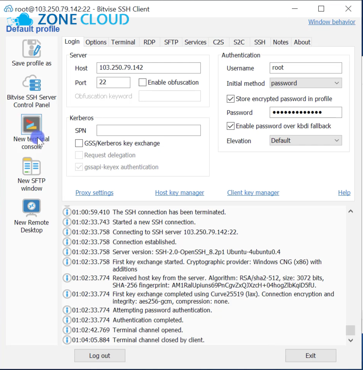Click info icon of 'connection has been terminated' entry
363x370 pixels.
coord(67,212)
